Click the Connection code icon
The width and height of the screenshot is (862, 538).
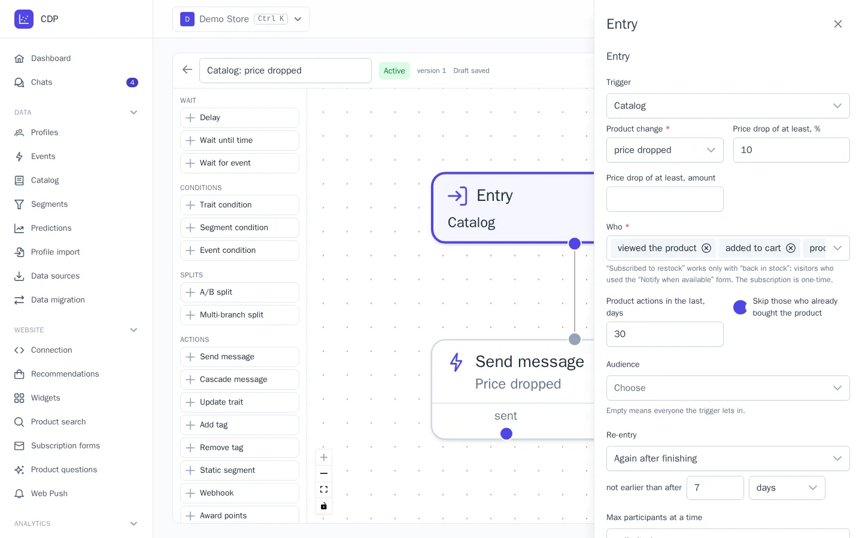[19, 350]
